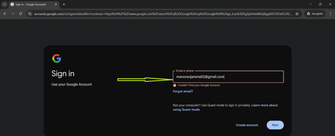Select the Sign in - Google Accounts tab

[x=34, y=5]
